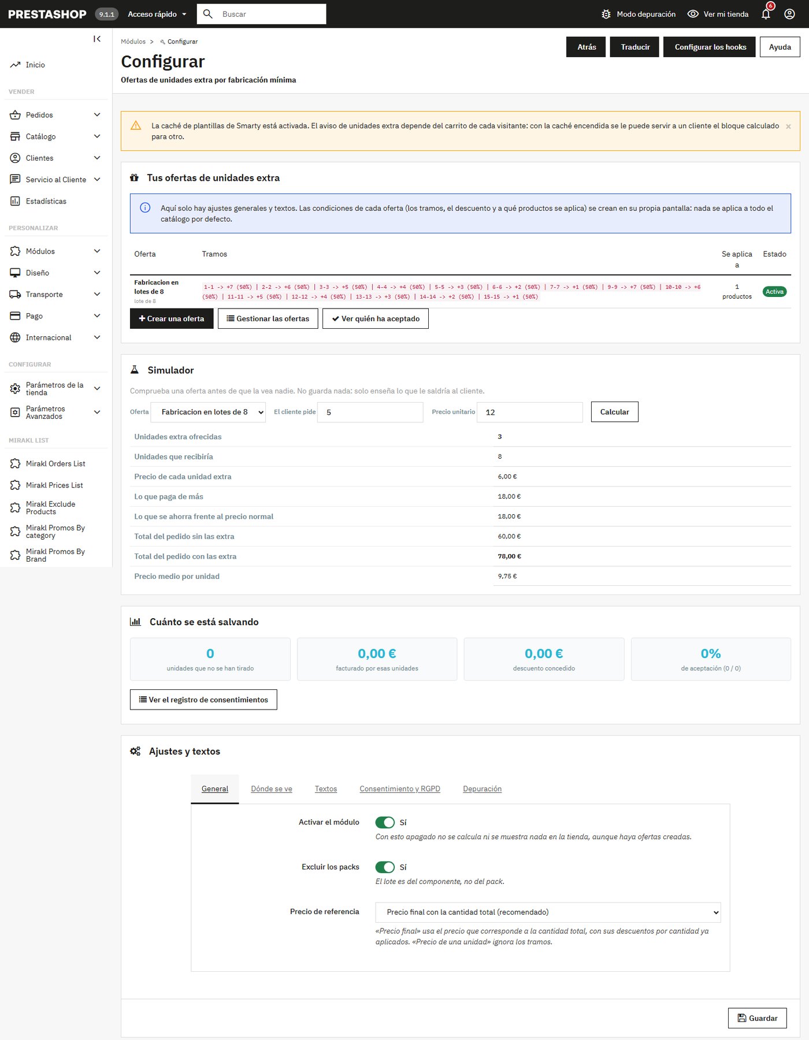The height and width of the screenshot is (1040, 809).
Task: Focus the Precio unitario input
Action: pyautogui.click(x=530, y=412)
